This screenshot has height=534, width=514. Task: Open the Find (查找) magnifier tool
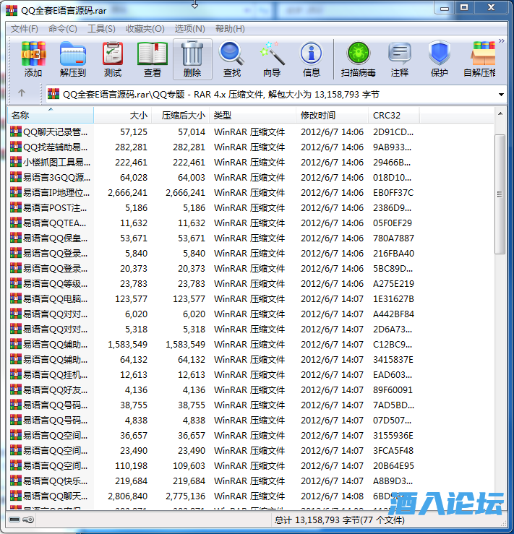(231, 59)
